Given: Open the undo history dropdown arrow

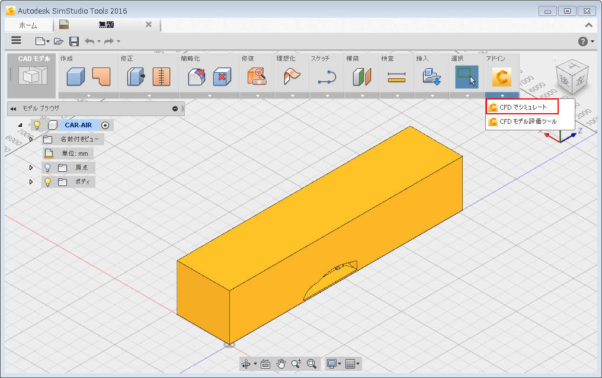Looking at the screenshot, I should coord(99,41).
